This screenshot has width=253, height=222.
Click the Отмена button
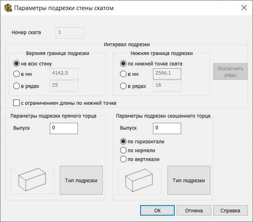point(194,210)
